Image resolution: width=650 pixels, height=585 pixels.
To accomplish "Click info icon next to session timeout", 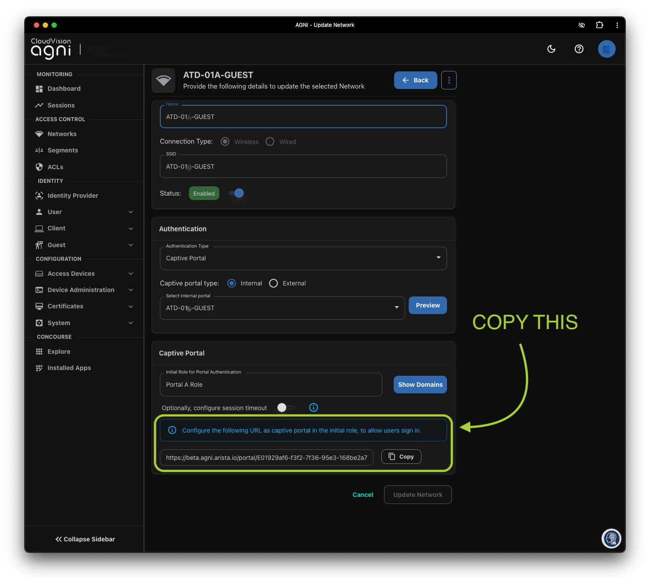I will 314,407.
